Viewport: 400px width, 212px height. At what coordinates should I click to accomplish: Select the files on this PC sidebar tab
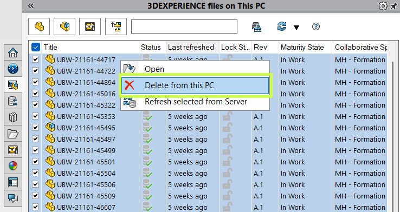click(13, 85)
